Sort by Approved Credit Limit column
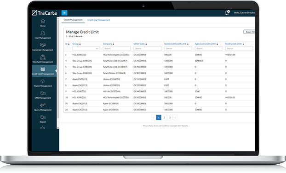286x173 pixels. coord(206,44)
